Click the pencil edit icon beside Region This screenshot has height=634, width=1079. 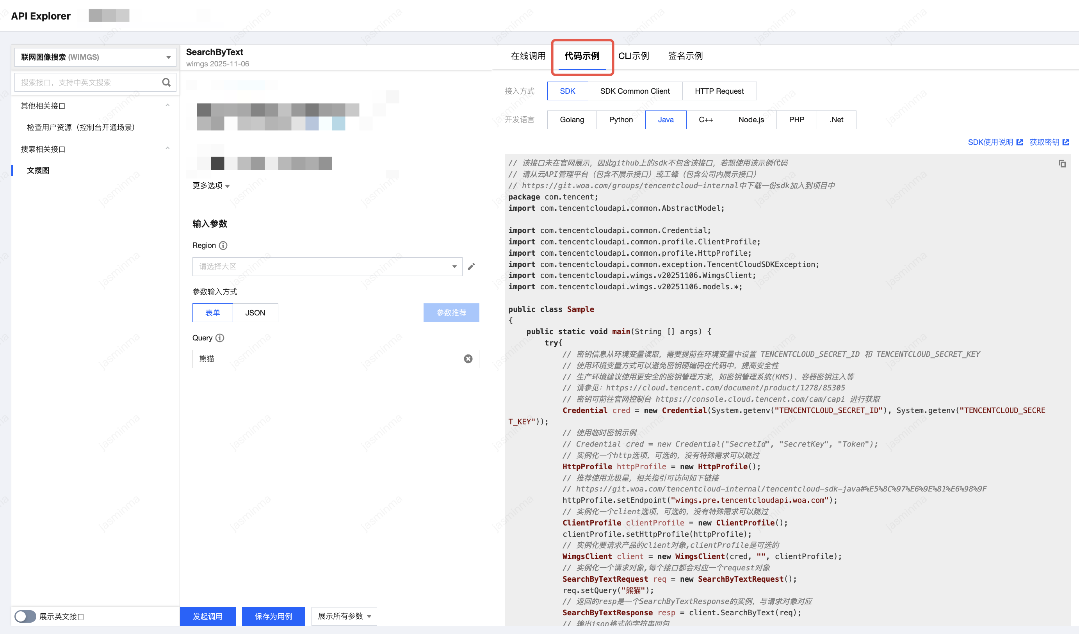tap(471, 266)
